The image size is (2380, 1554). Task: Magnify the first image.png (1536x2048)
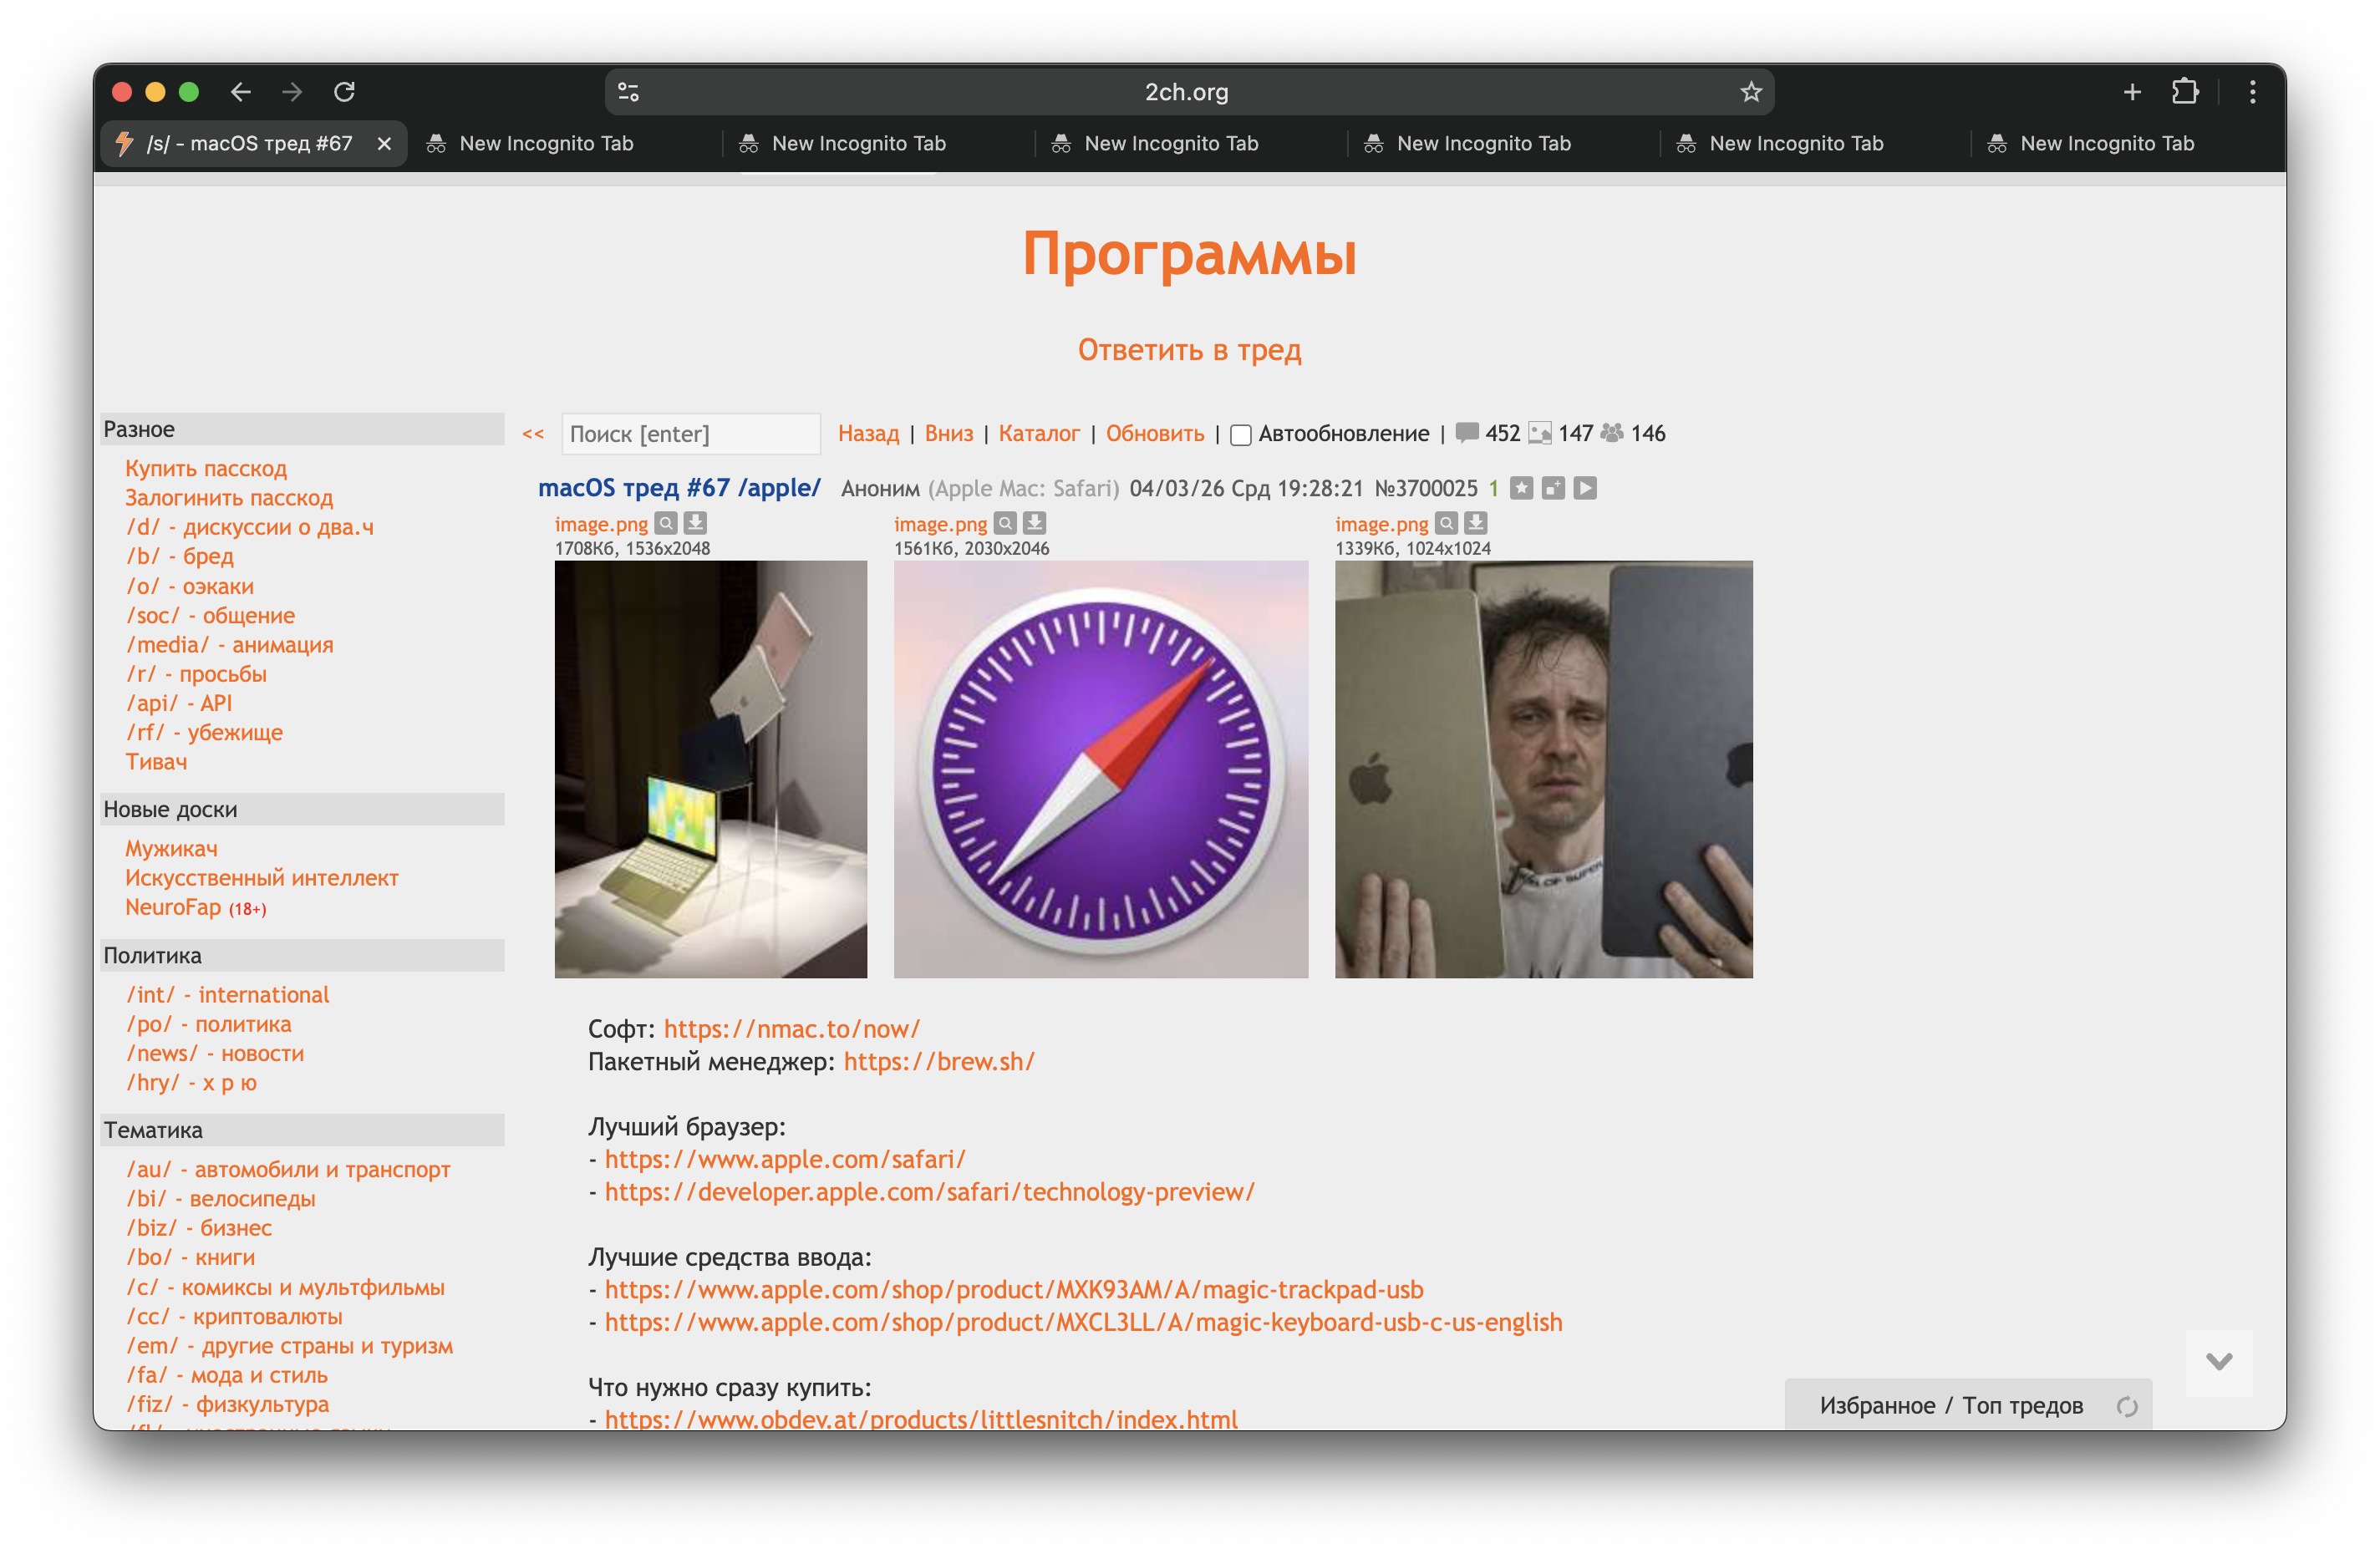coord(666,523)
